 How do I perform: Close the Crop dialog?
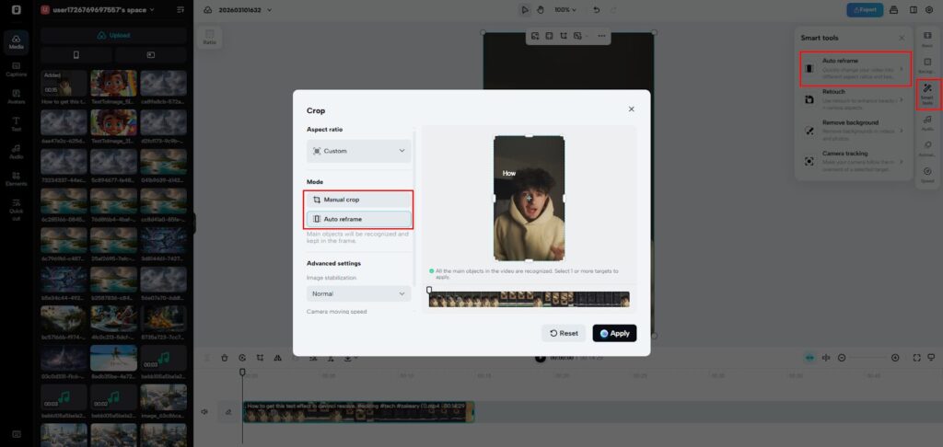[x=631, y=109]
